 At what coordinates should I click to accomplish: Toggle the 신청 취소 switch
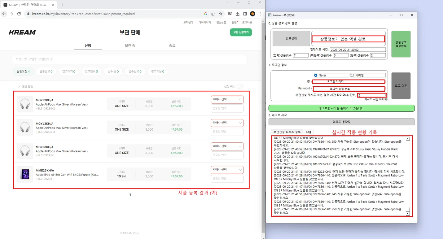[240, 86]
